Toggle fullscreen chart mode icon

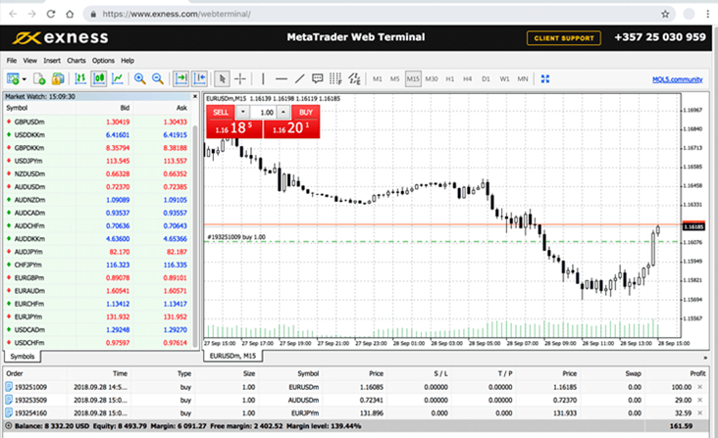pyautogui.click(x=545, y=79)
